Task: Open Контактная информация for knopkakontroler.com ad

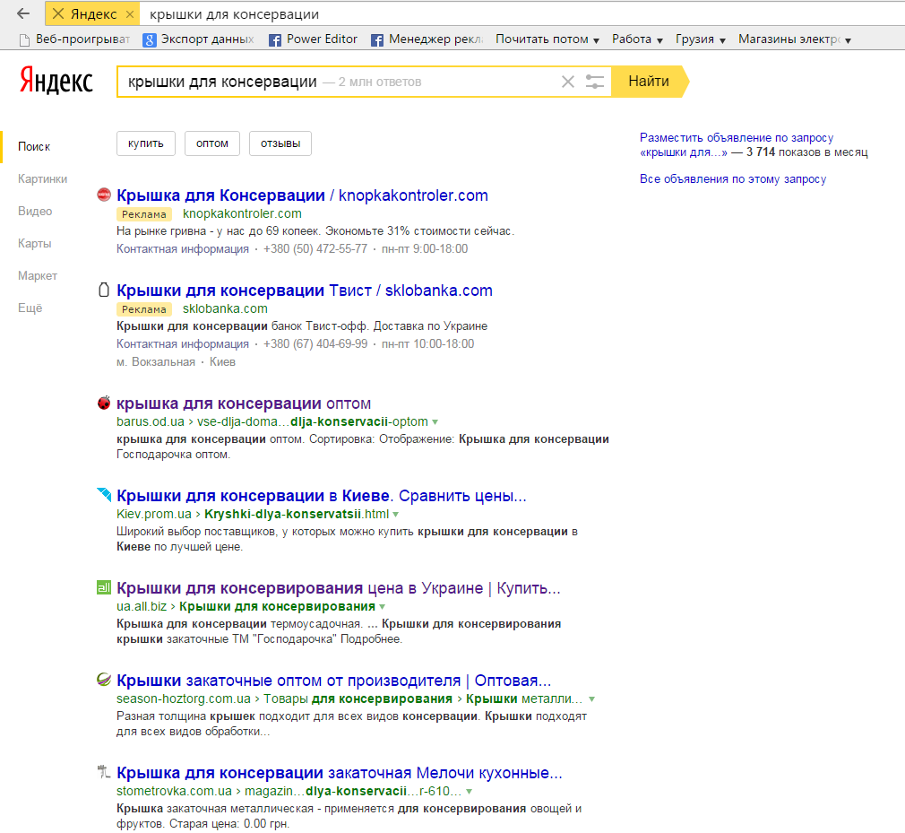Action: (183, 249)
